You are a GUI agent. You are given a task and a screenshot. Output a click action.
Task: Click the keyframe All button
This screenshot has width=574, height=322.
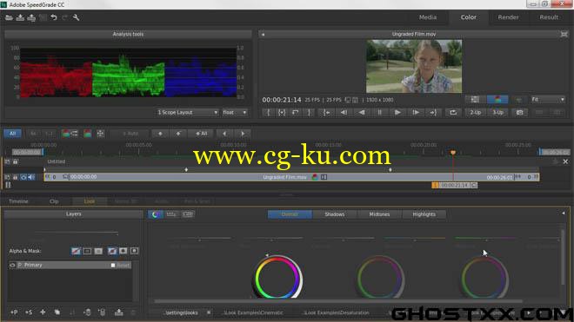pos(201,134)
